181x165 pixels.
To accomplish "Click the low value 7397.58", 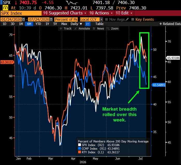I will click(x=105, y=8).
